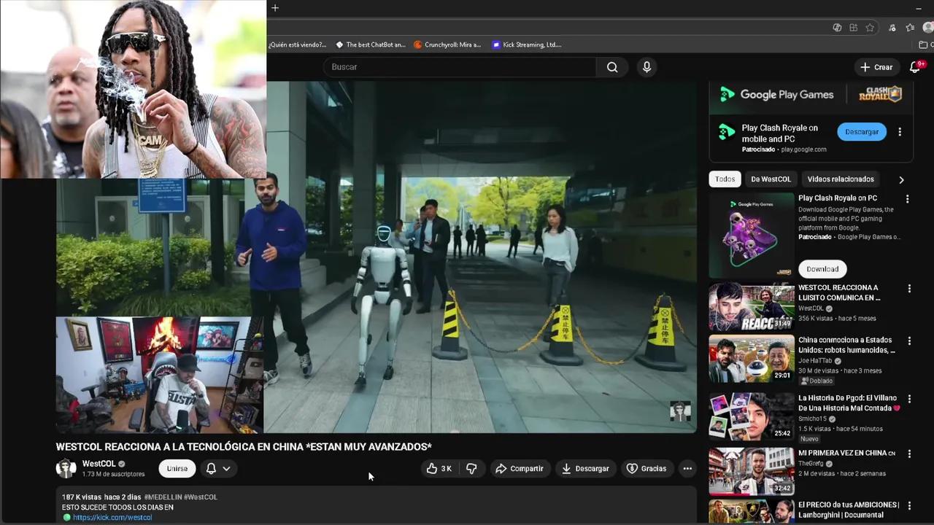Viewport: 934px width, 525px height.
Task: Click the channel watermark icon in video corner
Action: pos(680,411)
